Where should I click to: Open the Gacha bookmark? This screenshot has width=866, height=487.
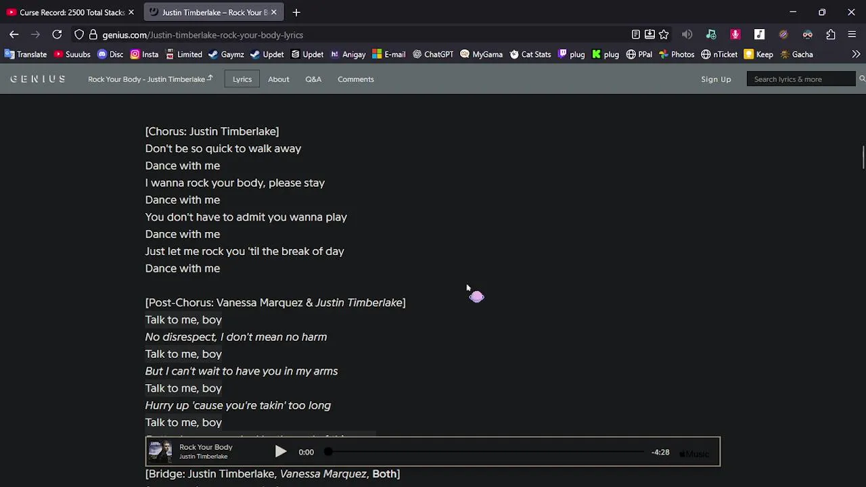coord(796,54)
